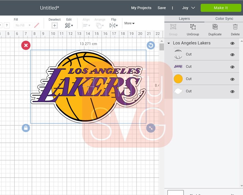Hide the white outline Cut layer
Viewport: 243px width, 195px height.
[x=232, y=91]
